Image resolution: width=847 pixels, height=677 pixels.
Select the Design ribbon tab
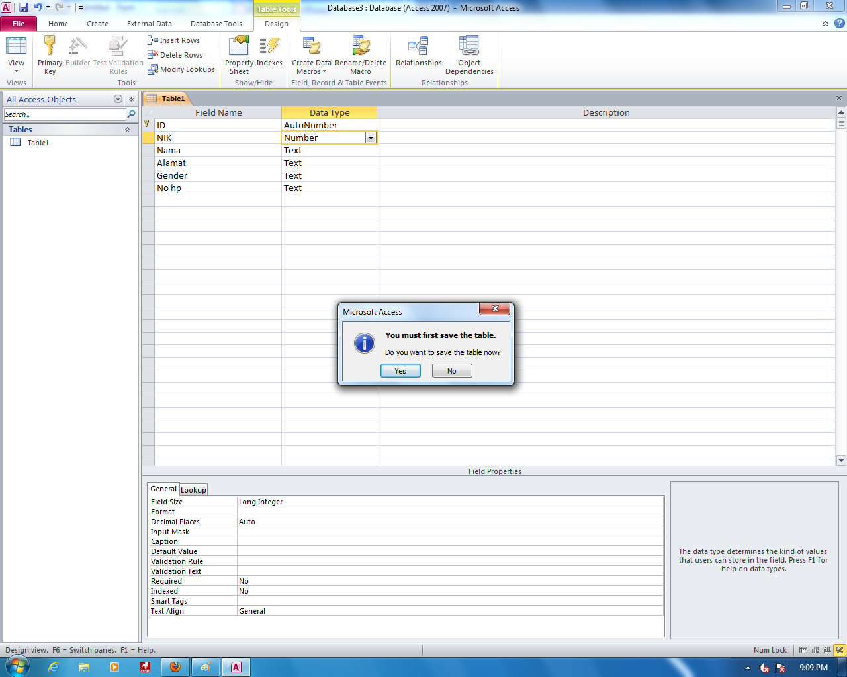[277, 24]
